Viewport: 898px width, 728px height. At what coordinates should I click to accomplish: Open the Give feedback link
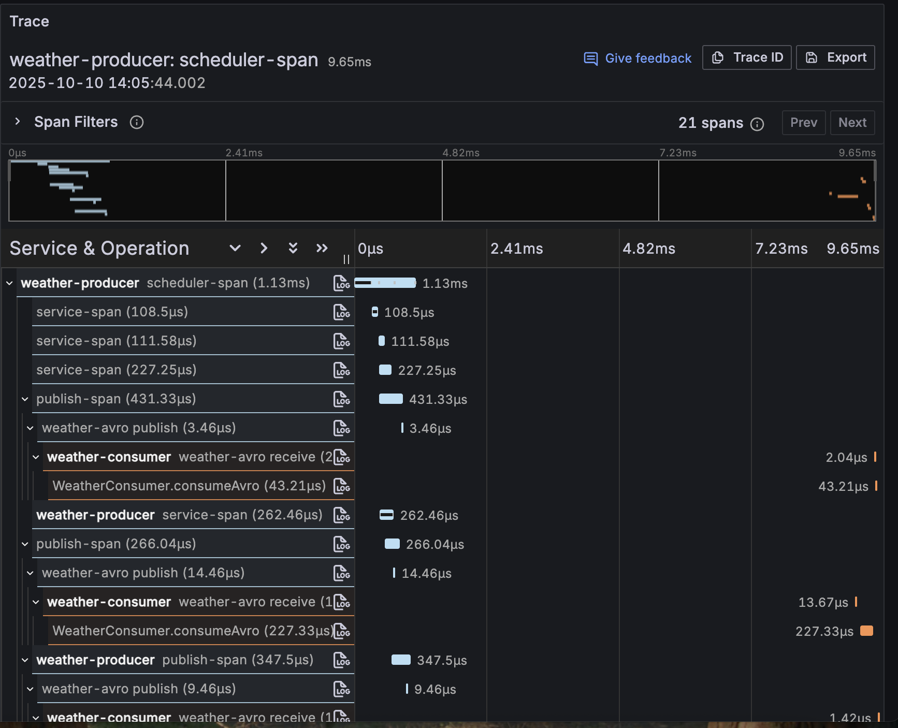pos(638,59)
